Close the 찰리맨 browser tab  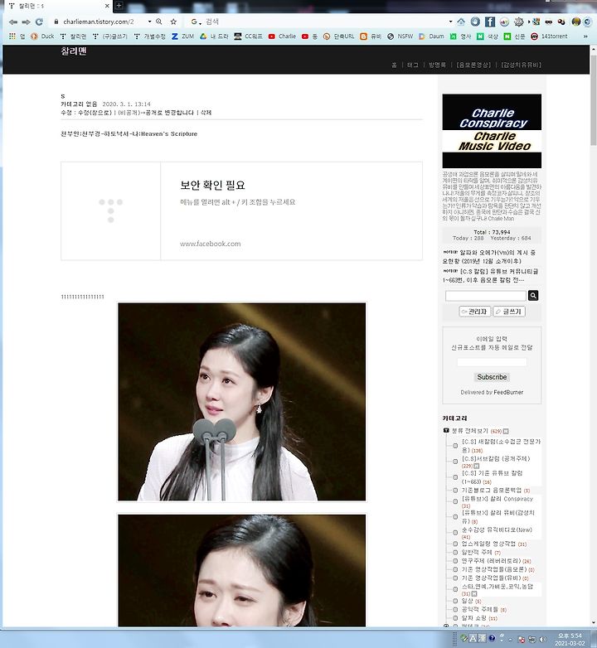[x=107, y=6]
